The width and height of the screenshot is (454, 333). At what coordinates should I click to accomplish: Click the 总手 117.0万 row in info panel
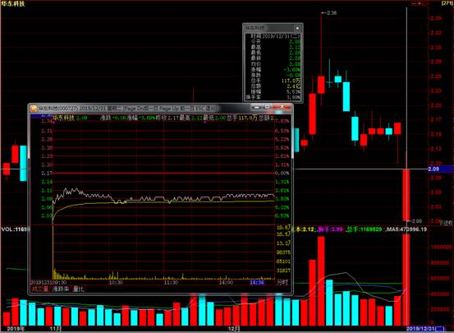[x=273, y=81]
